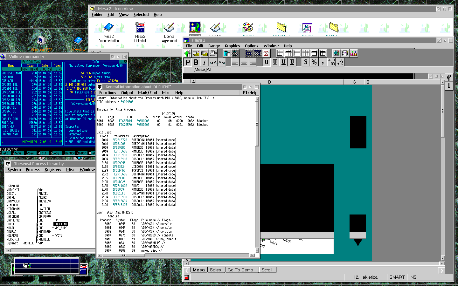This screenshot has height=286, width=458.
Task: Click the open file toolbar icon in Mesa
Action: click(196, 53)
